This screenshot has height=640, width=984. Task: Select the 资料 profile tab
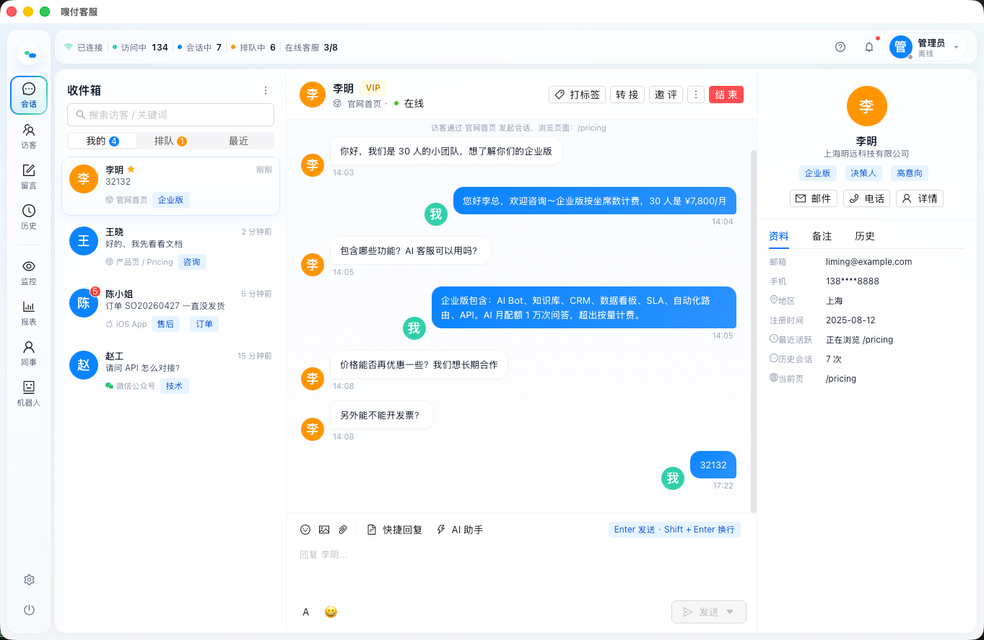779,236
